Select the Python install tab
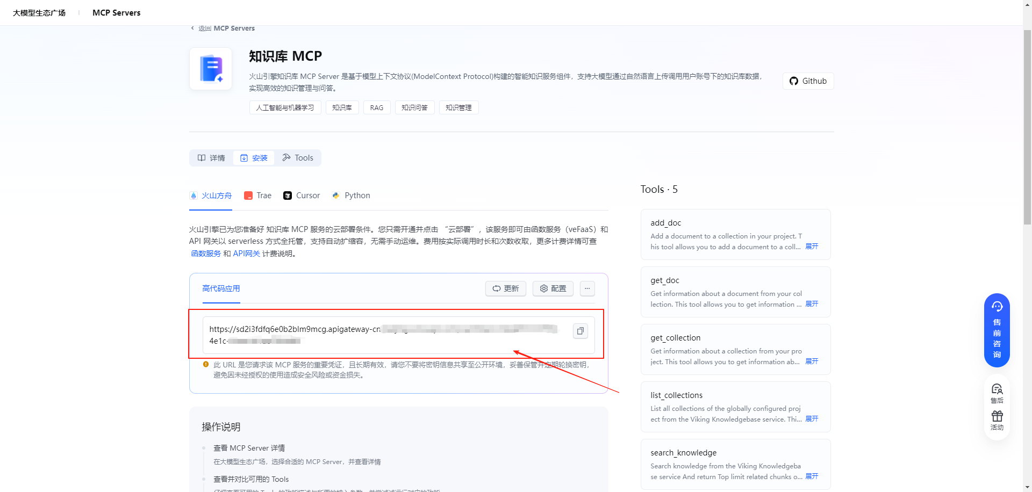Image resolution: width=1032 pixels, height=492 pixels. [x=352, y=196]
